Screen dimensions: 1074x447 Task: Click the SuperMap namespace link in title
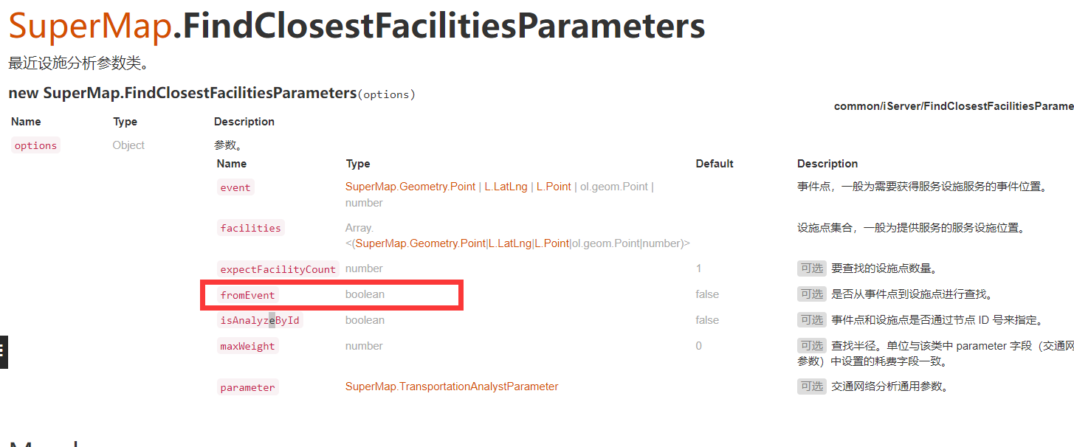pyautogui.click(x=90, y=27)
